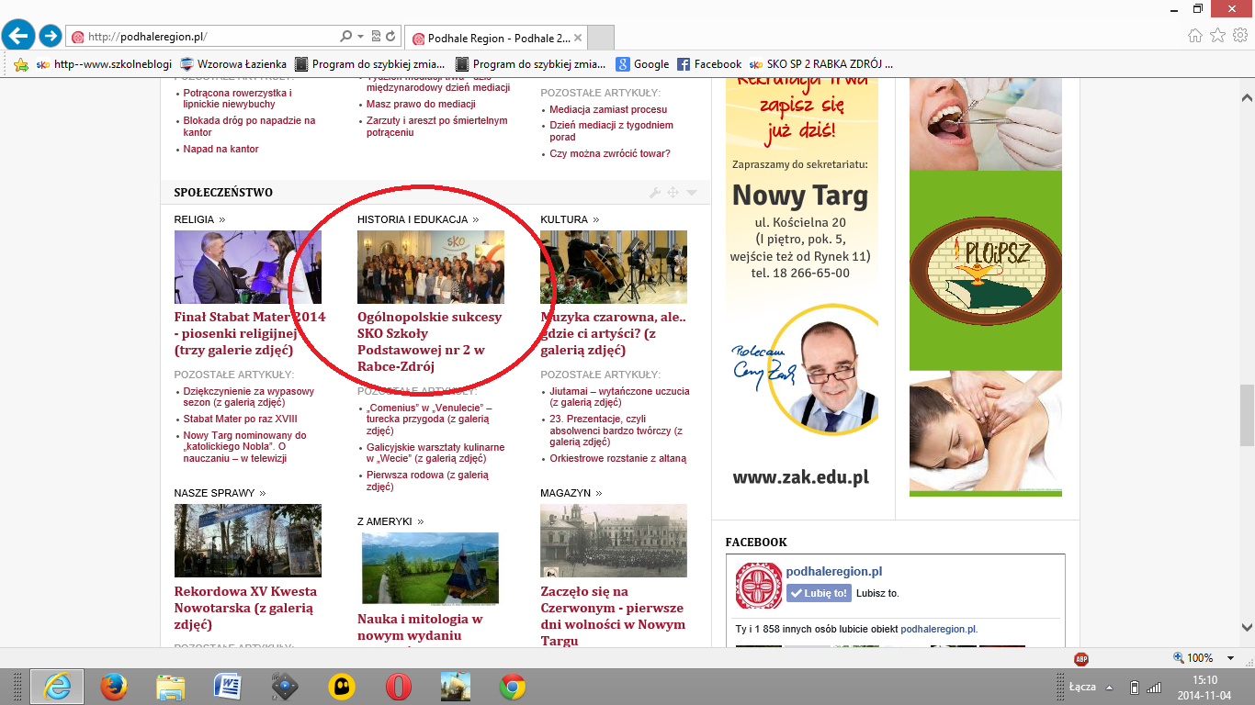Image resolution: width=1255 pixels, height=705 pixels.
Task: Click the Adblock Plus ABP status icon
Action: [1081, 658]
